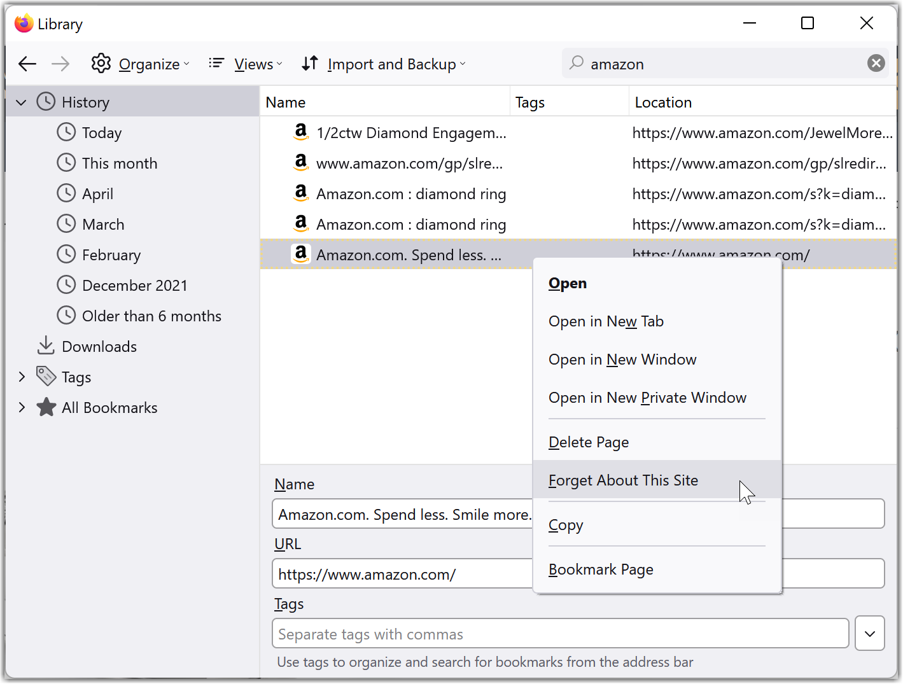Expand the Tags tree node
The height and width of the screenshot is (684, 903).
[22, 377]
